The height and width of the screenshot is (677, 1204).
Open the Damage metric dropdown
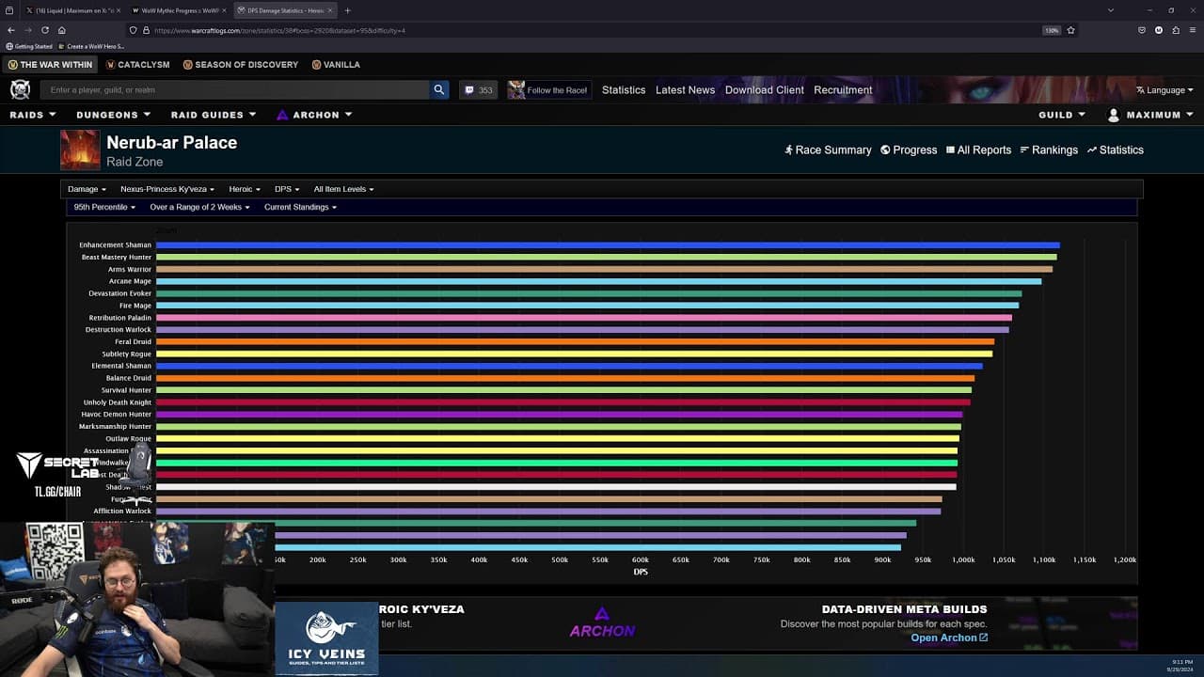87,189
